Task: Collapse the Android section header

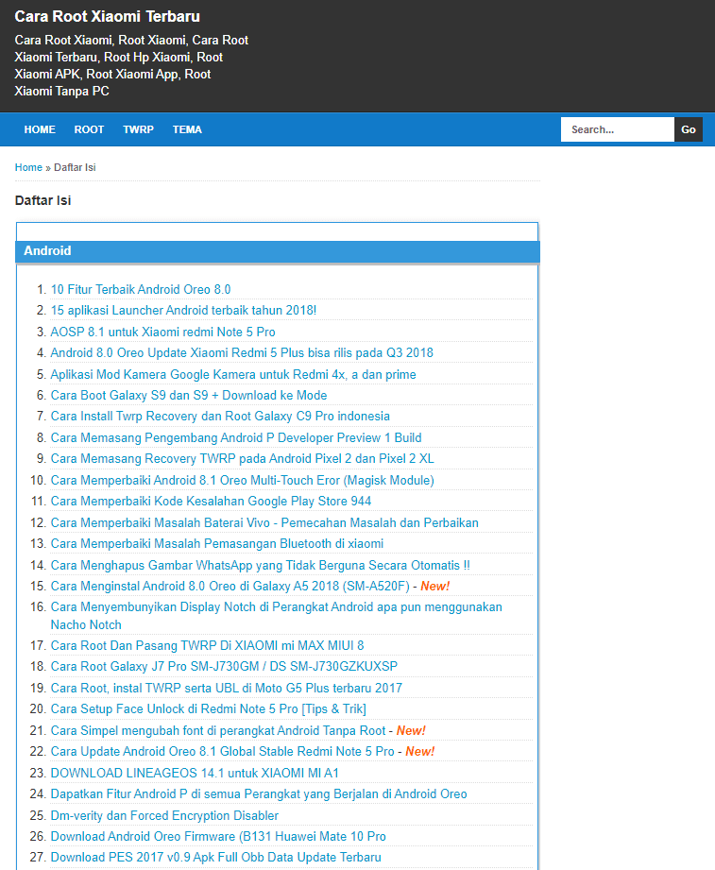Action: [x=277, y=251]
